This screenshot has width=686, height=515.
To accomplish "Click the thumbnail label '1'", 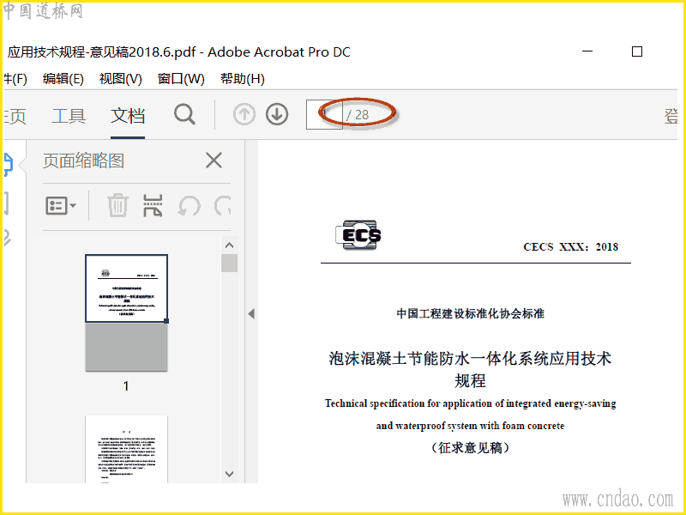I will pyautogui.click(x=126, y=385).
